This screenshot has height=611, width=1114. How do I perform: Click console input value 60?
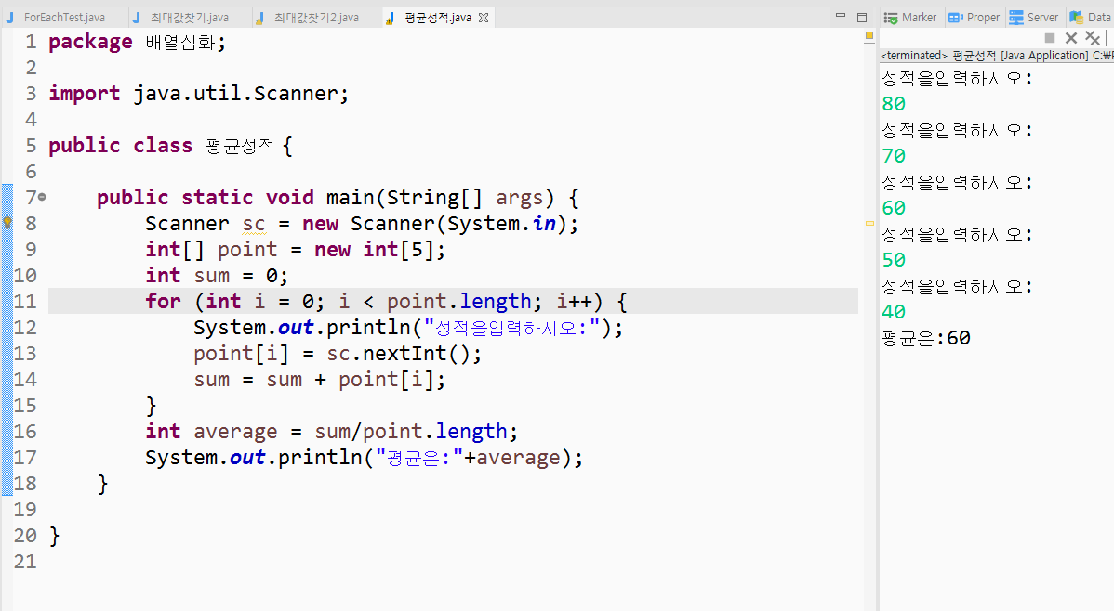pos(894,208)
